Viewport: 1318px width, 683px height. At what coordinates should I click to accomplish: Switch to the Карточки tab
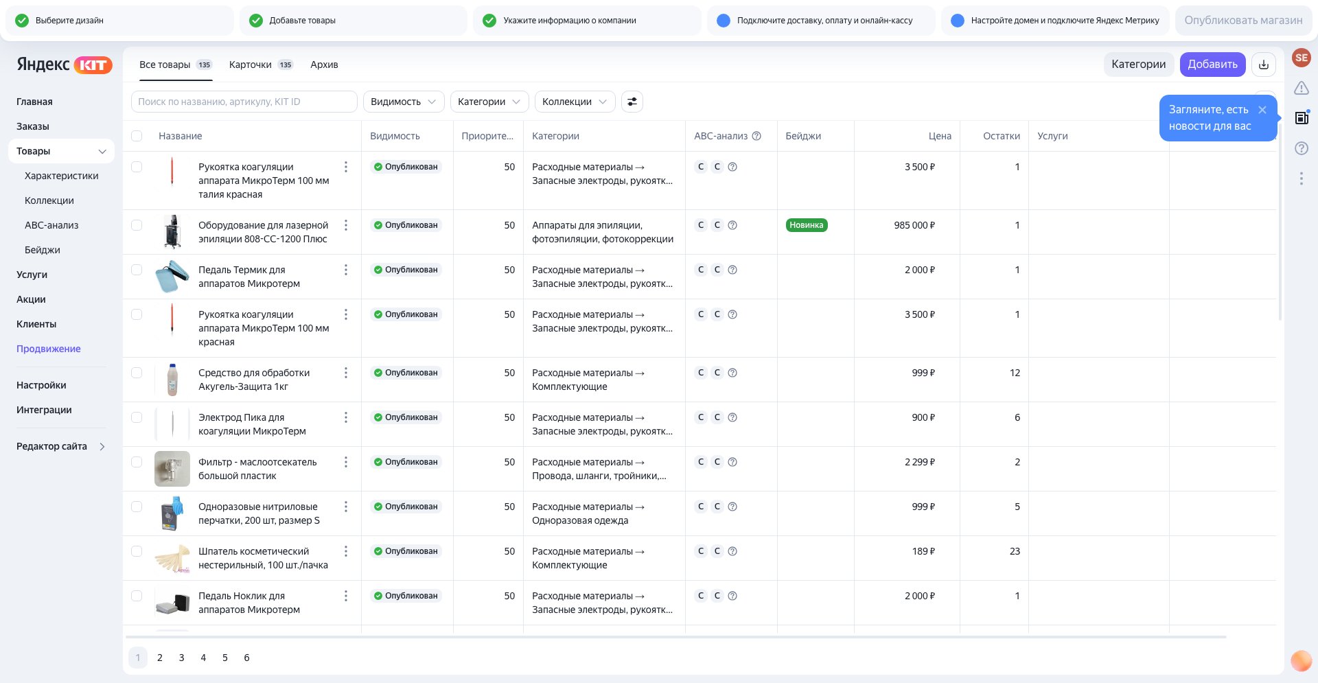coord(261,65)
